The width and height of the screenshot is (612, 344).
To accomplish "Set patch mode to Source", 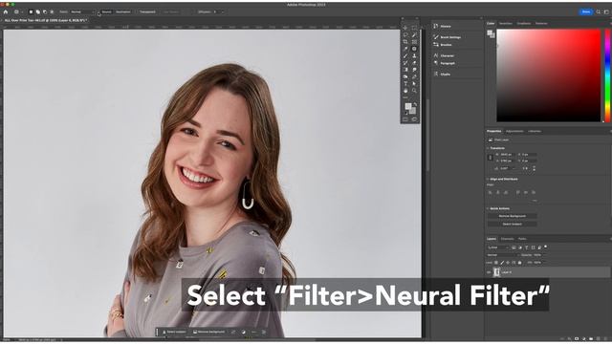I will coord(106,12).
